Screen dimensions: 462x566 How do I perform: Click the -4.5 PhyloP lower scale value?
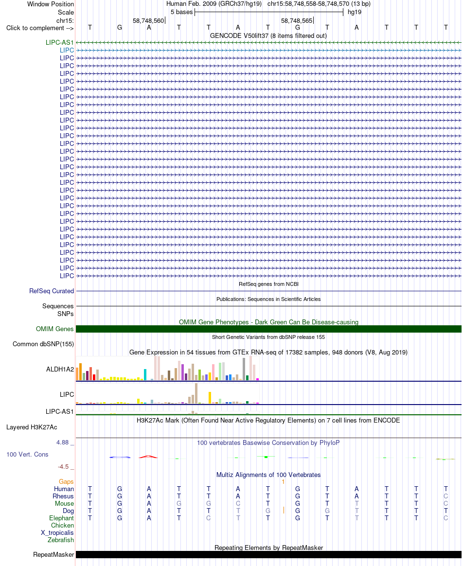63,467
